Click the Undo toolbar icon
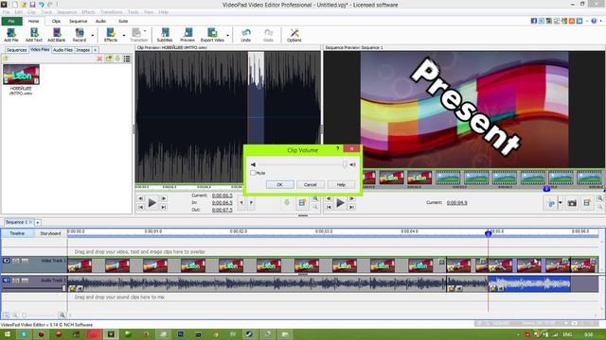606x340 pixels. pos(246,35)
